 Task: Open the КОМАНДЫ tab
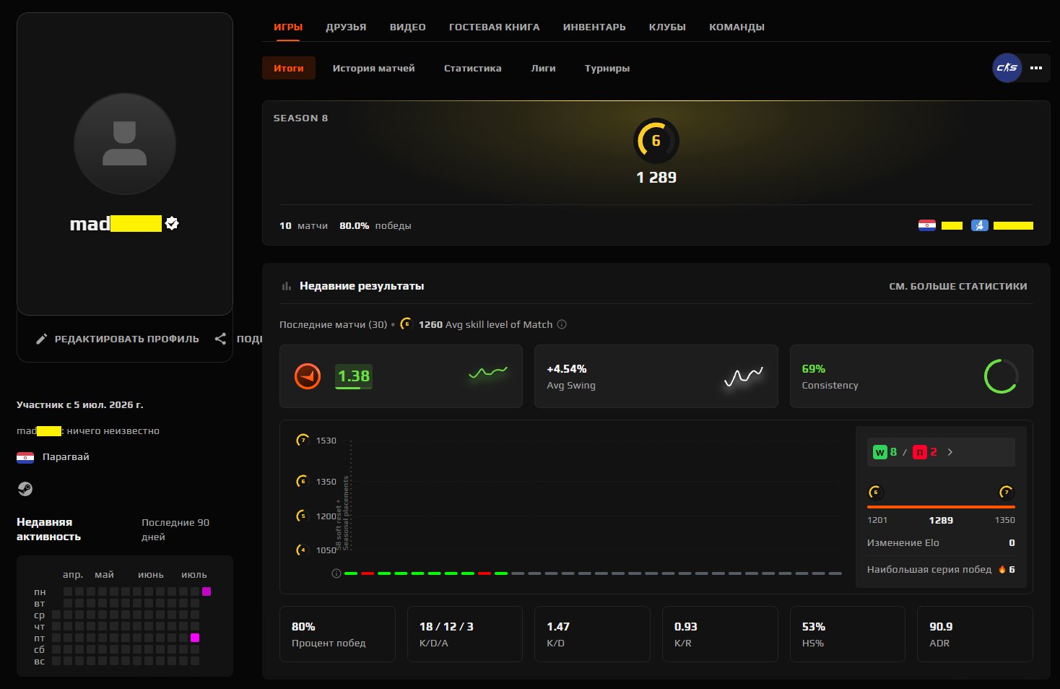pyautogui.click(x=737, y=27)
